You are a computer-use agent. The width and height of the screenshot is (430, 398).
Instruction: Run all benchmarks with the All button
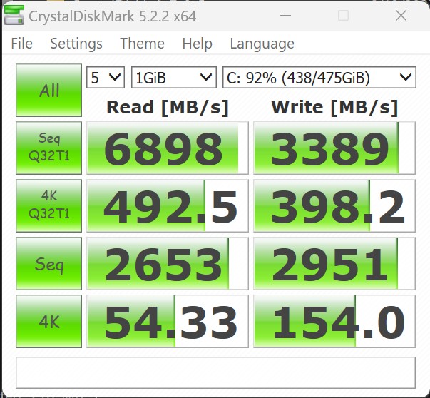(48, 91)
